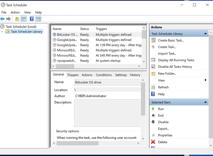Image resolution: width=213 pixels, height=156 pixels.
Task: Select Task Scheduler (Local) tree root
Action: 21,27
